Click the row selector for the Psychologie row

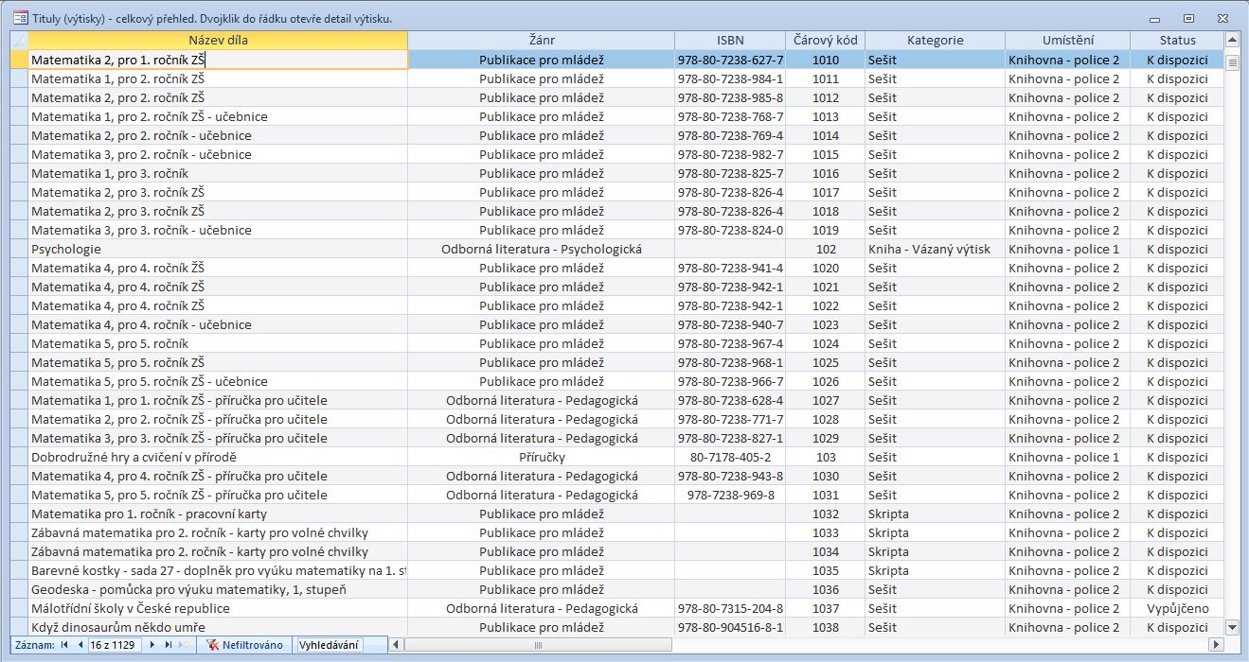19,249
